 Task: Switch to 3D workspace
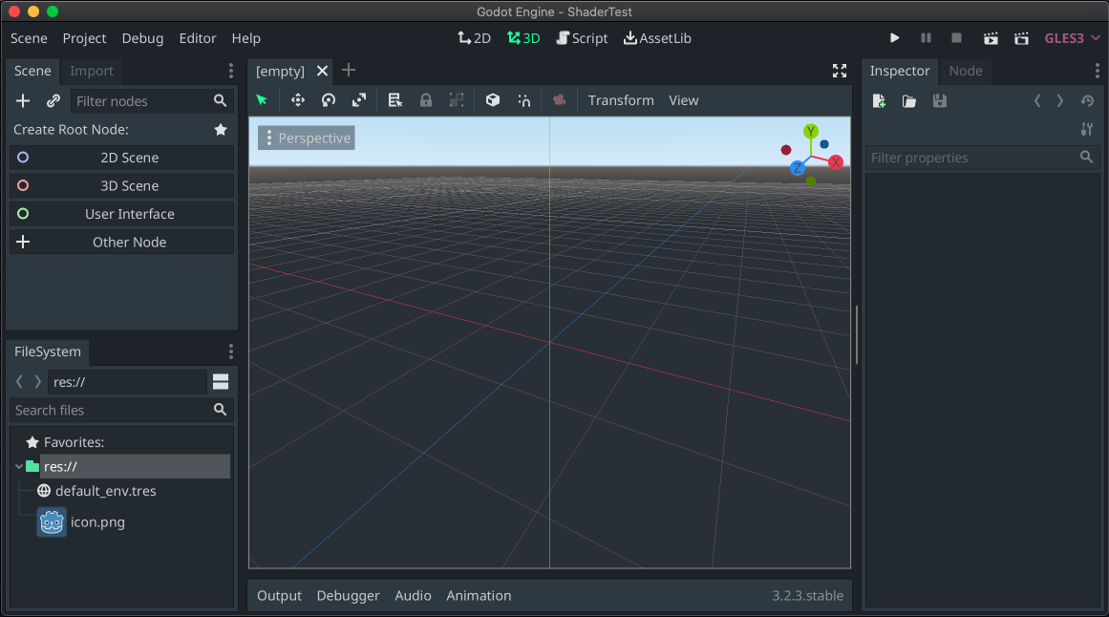click(523, 38)
